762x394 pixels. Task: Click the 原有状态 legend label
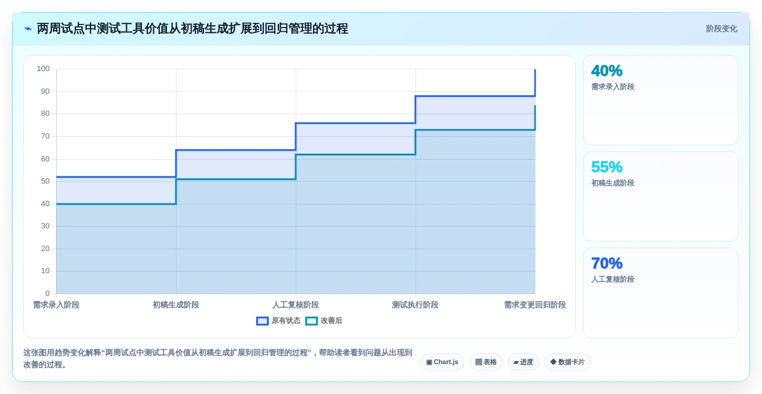(x=286, y=321)
